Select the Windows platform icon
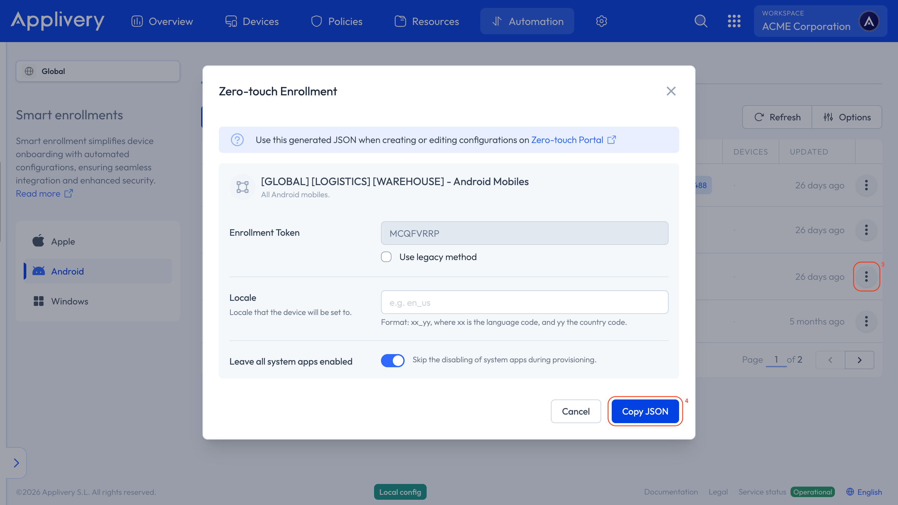898x505 pixels. coord(39,301)
